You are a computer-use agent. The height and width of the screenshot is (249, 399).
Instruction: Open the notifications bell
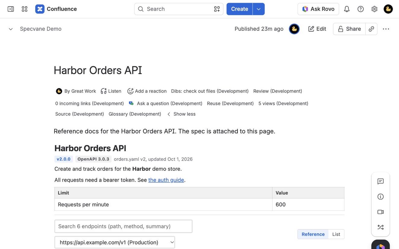coord(347,9)
